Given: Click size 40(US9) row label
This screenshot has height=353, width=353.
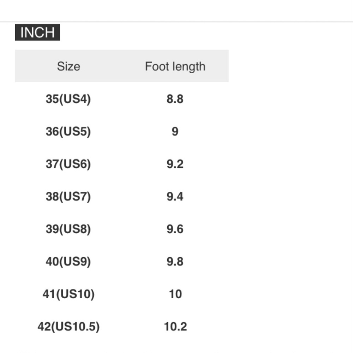Looking at the screenshot, I should (68, 262).
